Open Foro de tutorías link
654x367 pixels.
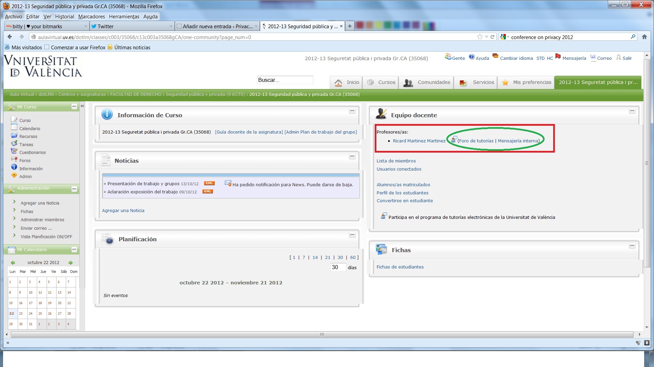click(x=476, y=141)
